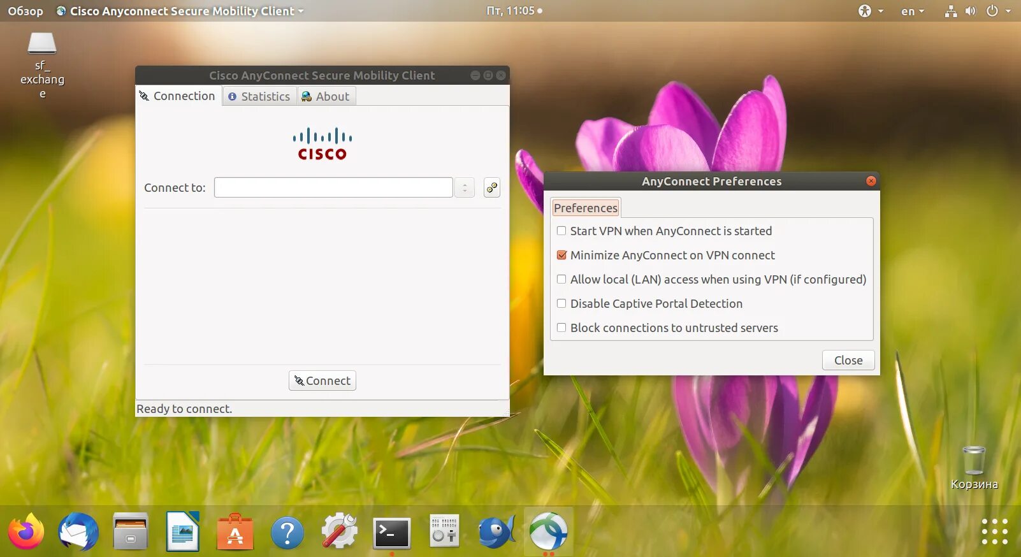
Task: Open system settings wrench-gear icon
Action: 340,532
